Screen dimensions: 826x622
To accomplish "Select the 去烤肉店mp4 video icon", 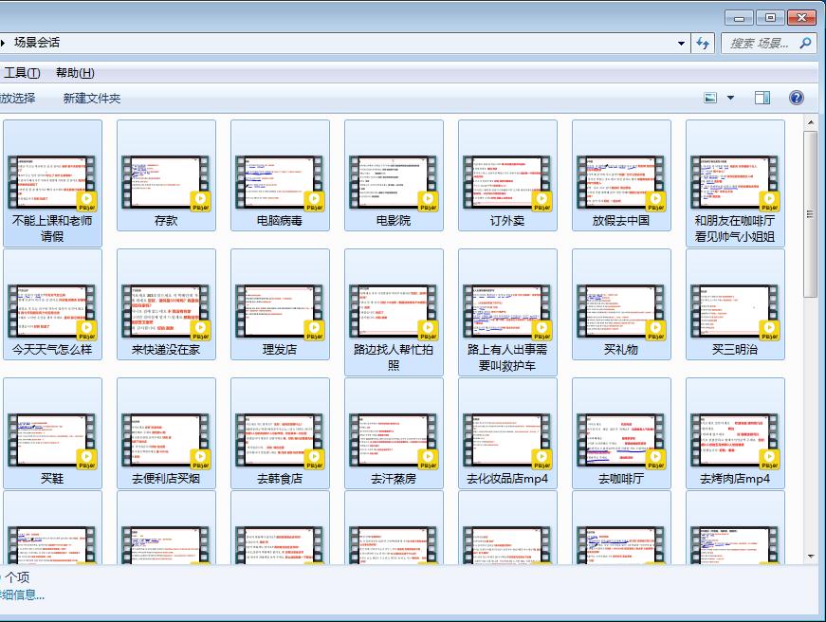I will point(735,440).
